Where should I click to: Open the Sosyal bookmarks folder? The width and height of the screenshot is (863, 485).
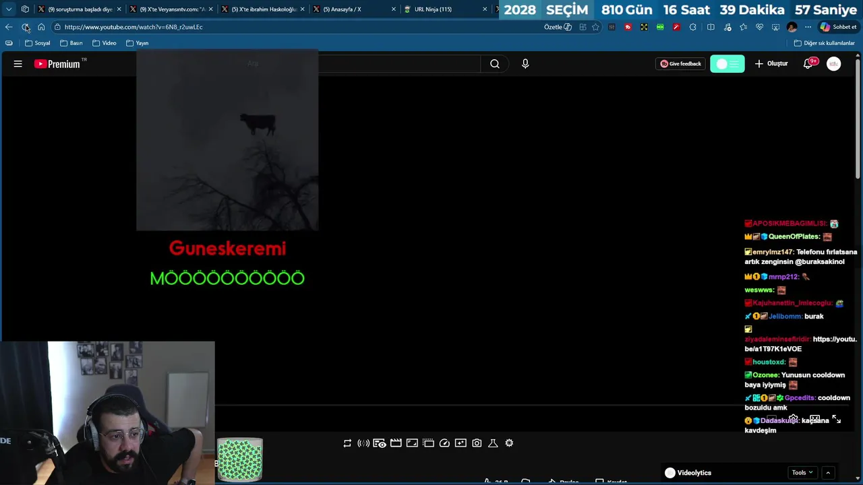pyautogui.click(x=38, y=43)
